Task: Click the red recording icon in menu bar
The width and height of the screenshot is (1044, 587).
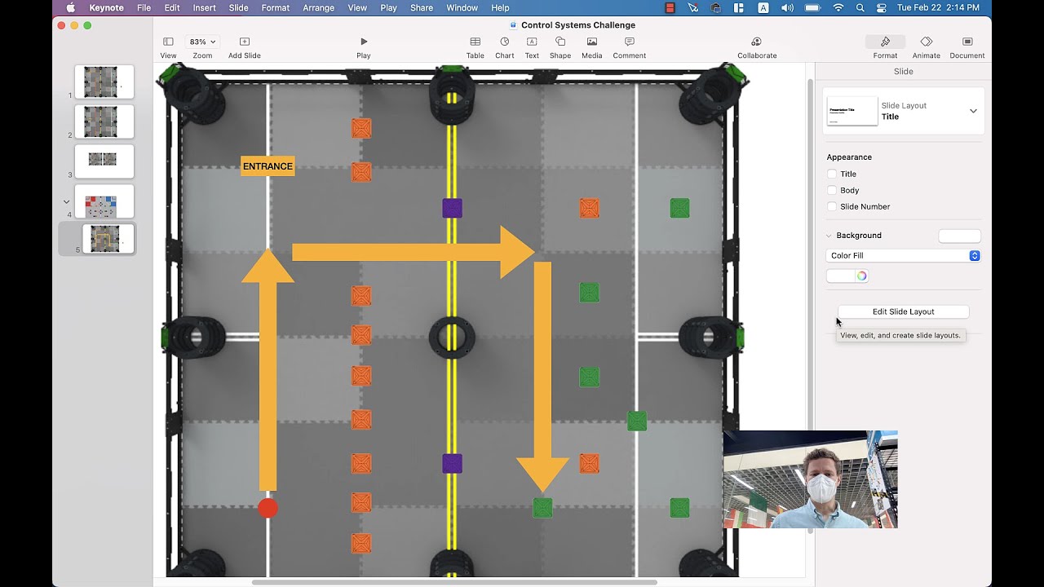Action: [670, 8]
